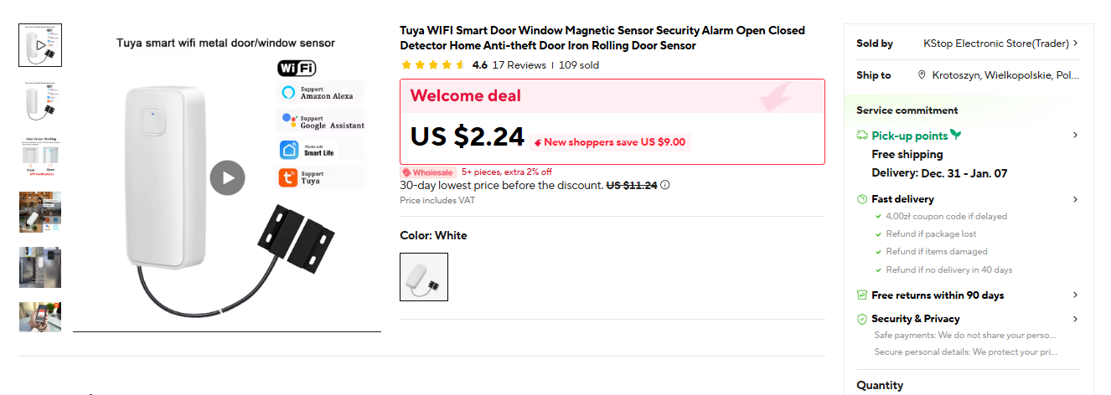This screenshot has height=395, width=1111.
Task: Click the Fast delivery box icon
Action: click(861, 199)
